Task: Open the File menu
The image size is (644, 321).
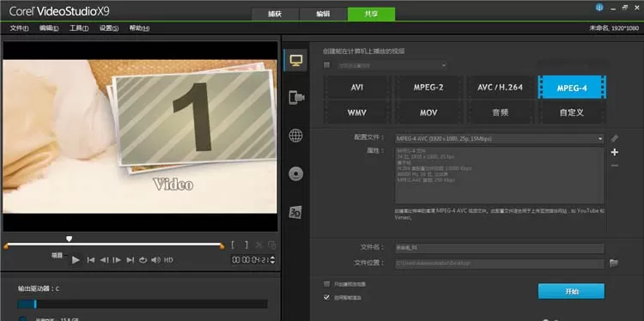Action: point(19,28)
